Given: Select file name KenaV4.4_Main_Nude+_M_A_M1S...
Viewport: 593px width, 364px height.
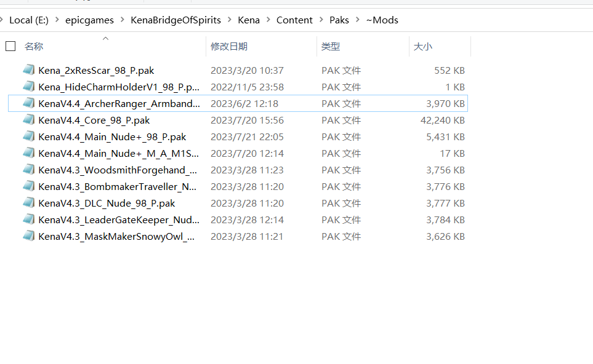Looking at the screenshot, I should pyautogui.click(x=118, y=154).
